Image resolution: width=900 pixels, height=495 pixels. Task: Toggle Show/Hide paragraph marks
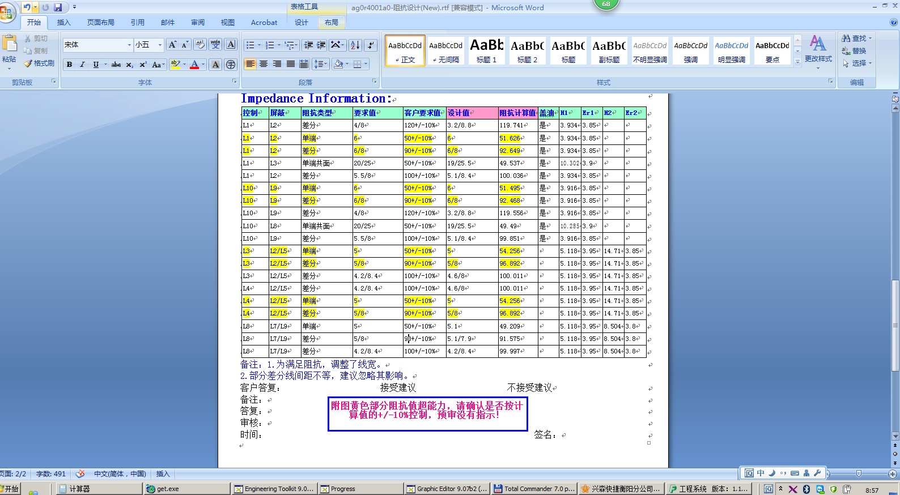371,45
